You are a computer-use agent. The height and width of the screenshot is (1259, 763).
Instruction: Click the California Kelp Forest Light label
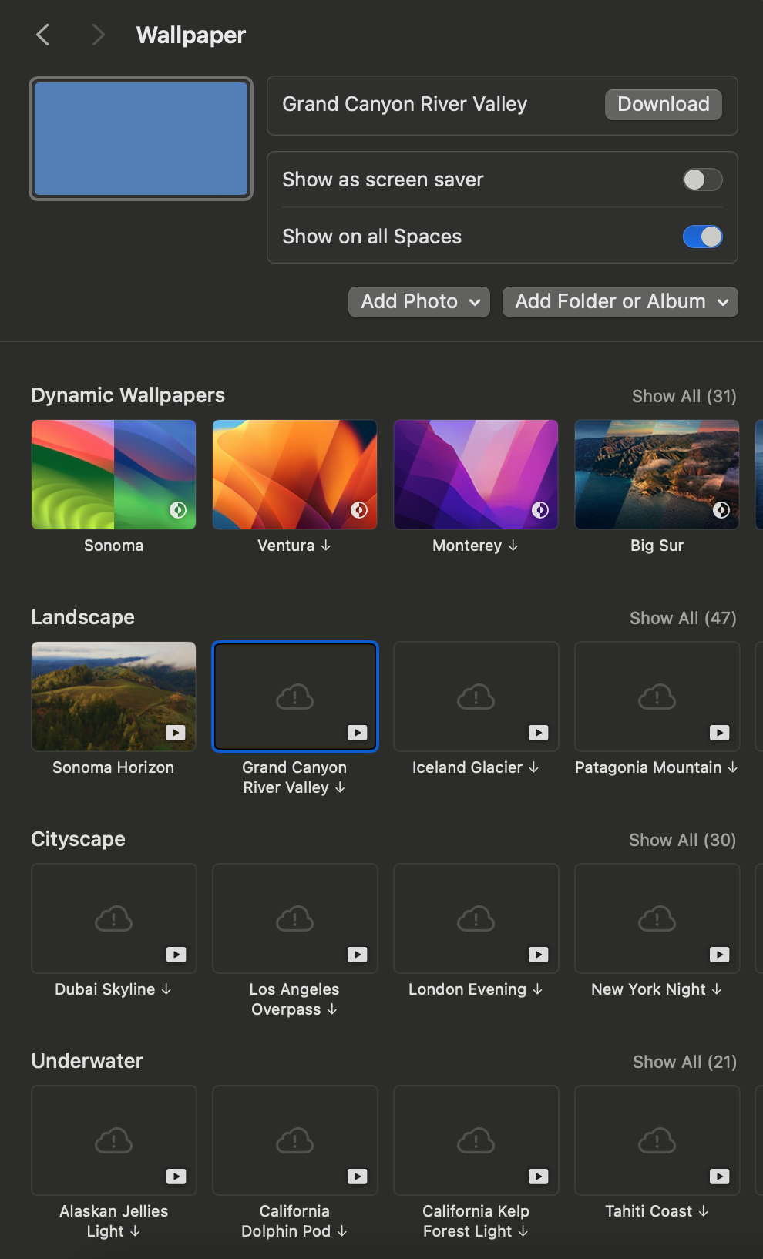[x=476, y=1221]
